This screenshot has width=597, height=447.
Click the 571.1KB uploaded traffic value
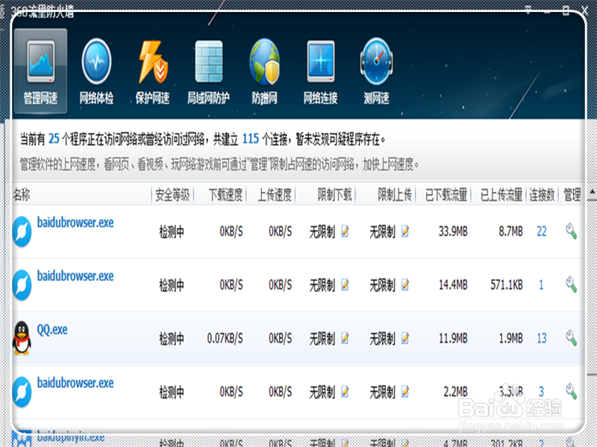tap(507, 285)
